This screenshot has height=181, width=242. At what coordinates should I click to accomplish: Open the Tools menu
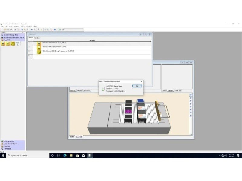[x=23, y=27]
